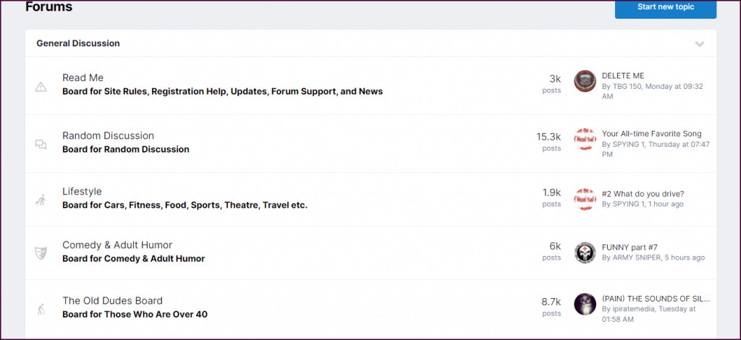The height and width of the screenshot is (340, 741).
Task: Click ARMY SNIPER's skull avatar
Action: coord(585,252)
